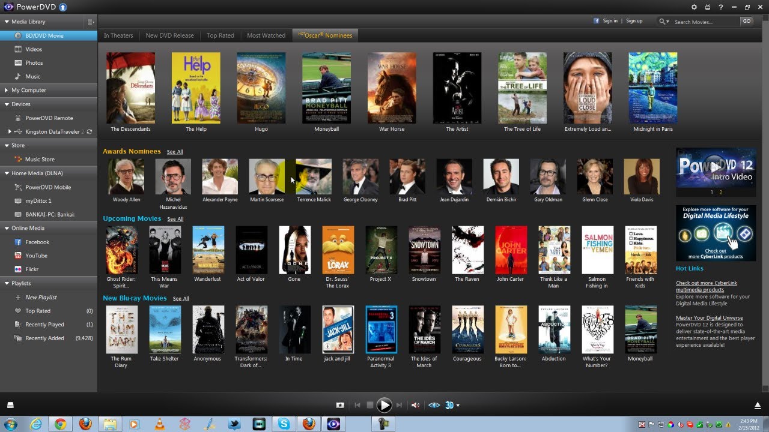
Task: Open the help question mark icon
Action: (720, 7)
